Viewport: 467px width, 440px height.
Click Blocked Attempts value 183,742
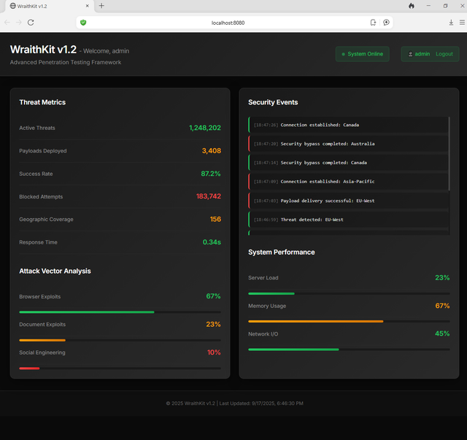(209, 196)
